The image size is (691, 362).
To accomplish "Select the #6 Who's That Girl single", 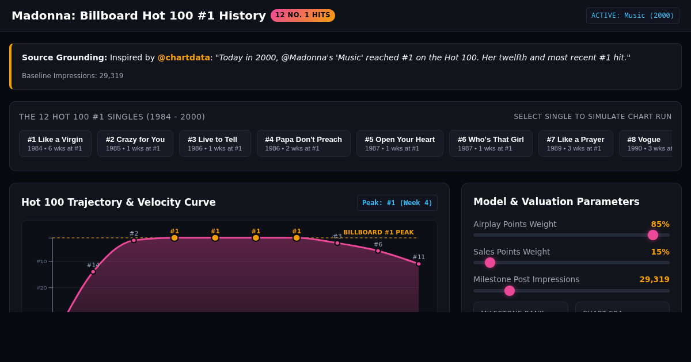I will 491,144.
